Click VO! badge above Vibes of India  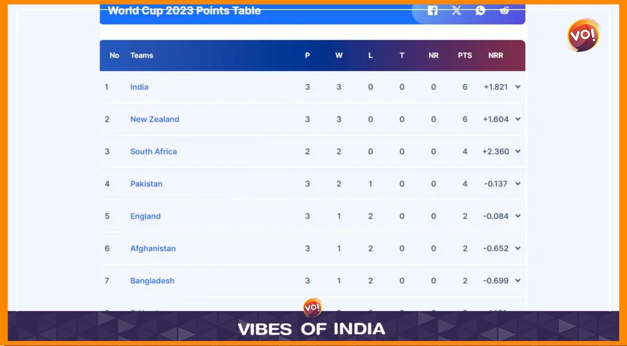(x=312, y=307)
